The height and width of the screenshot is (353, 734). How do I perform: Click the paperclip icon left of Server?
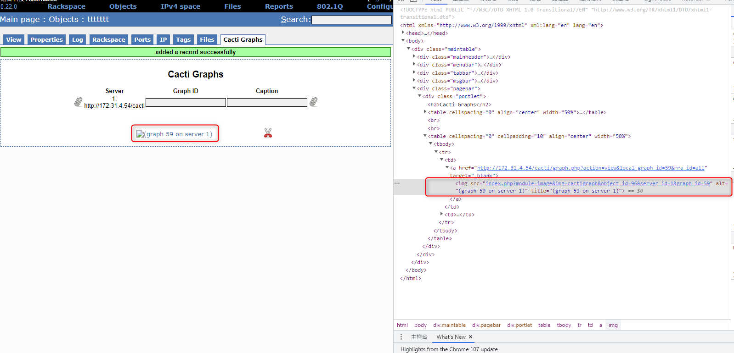click(78, 102)
